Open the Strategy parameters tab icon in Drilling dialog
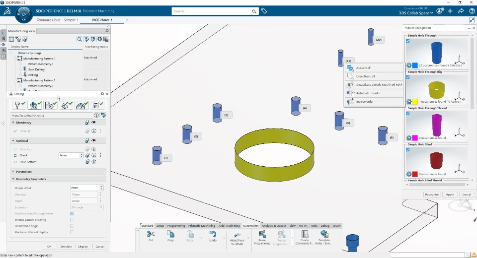This screenshot has width=477, height=258. [51, 105]
